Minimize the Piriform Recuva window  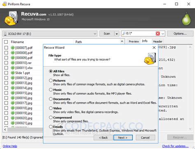[165, 4]
